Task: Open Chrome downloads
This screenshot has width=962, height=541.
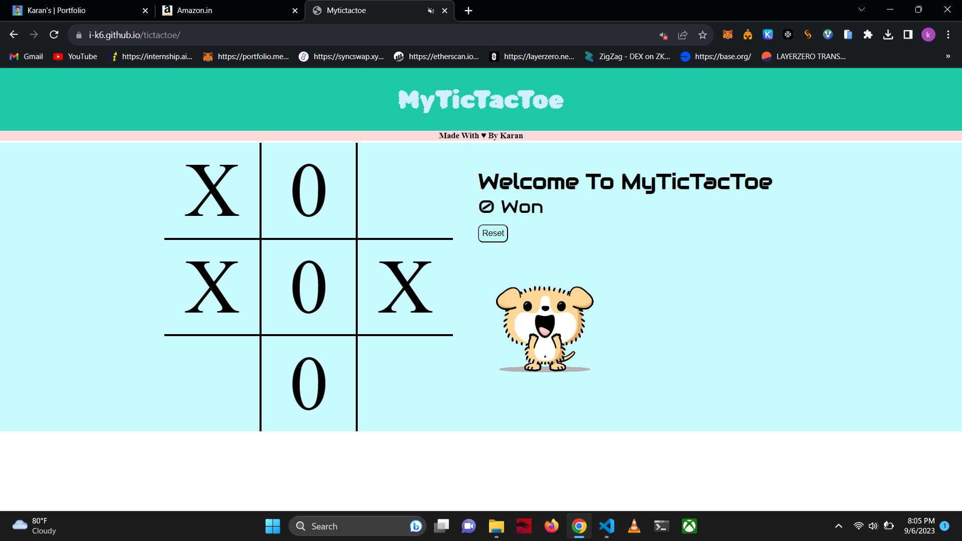Action: (888, 35)
